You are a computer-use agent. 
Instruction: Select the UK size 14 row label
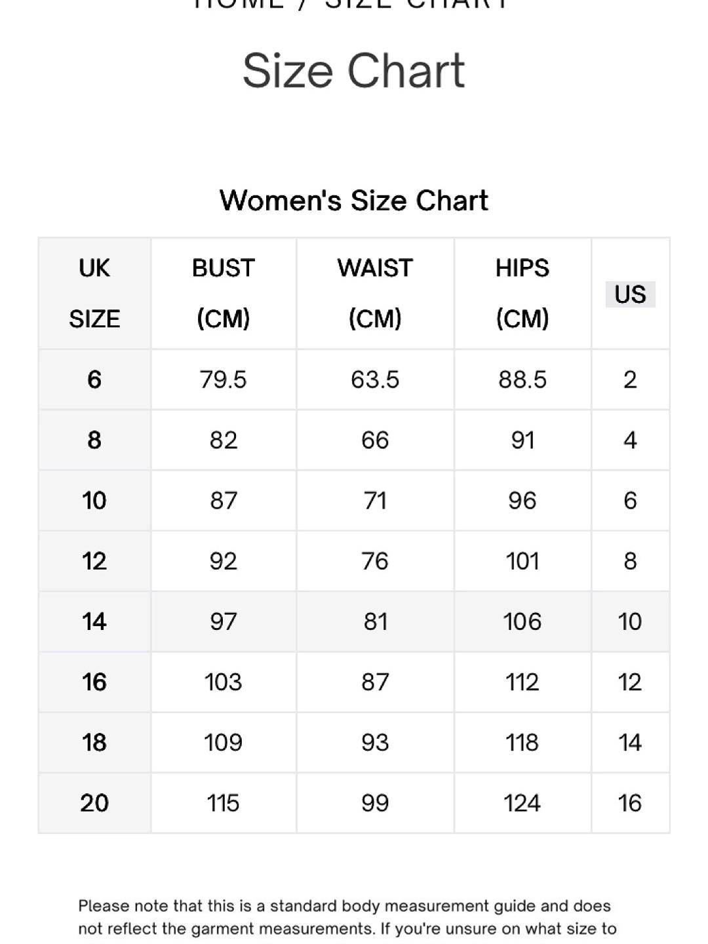[x=94, y=621]
